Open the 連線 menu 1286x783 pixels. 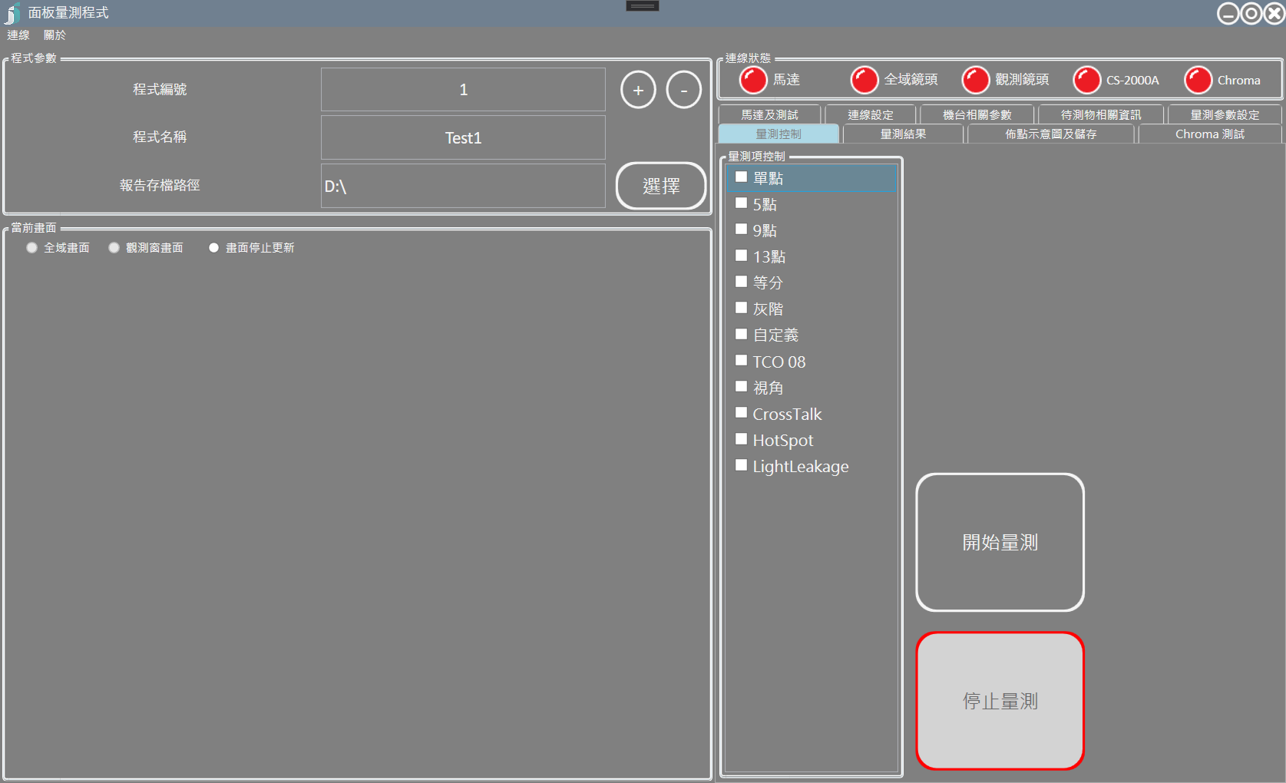(18, 35)
